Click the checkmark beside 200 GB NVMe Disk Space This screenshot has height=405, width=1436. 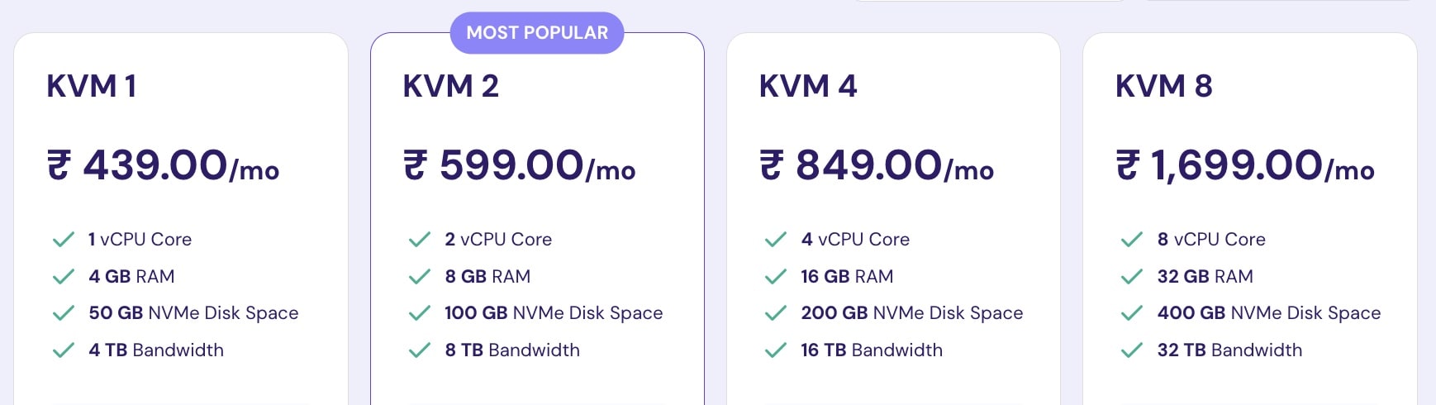776,313
